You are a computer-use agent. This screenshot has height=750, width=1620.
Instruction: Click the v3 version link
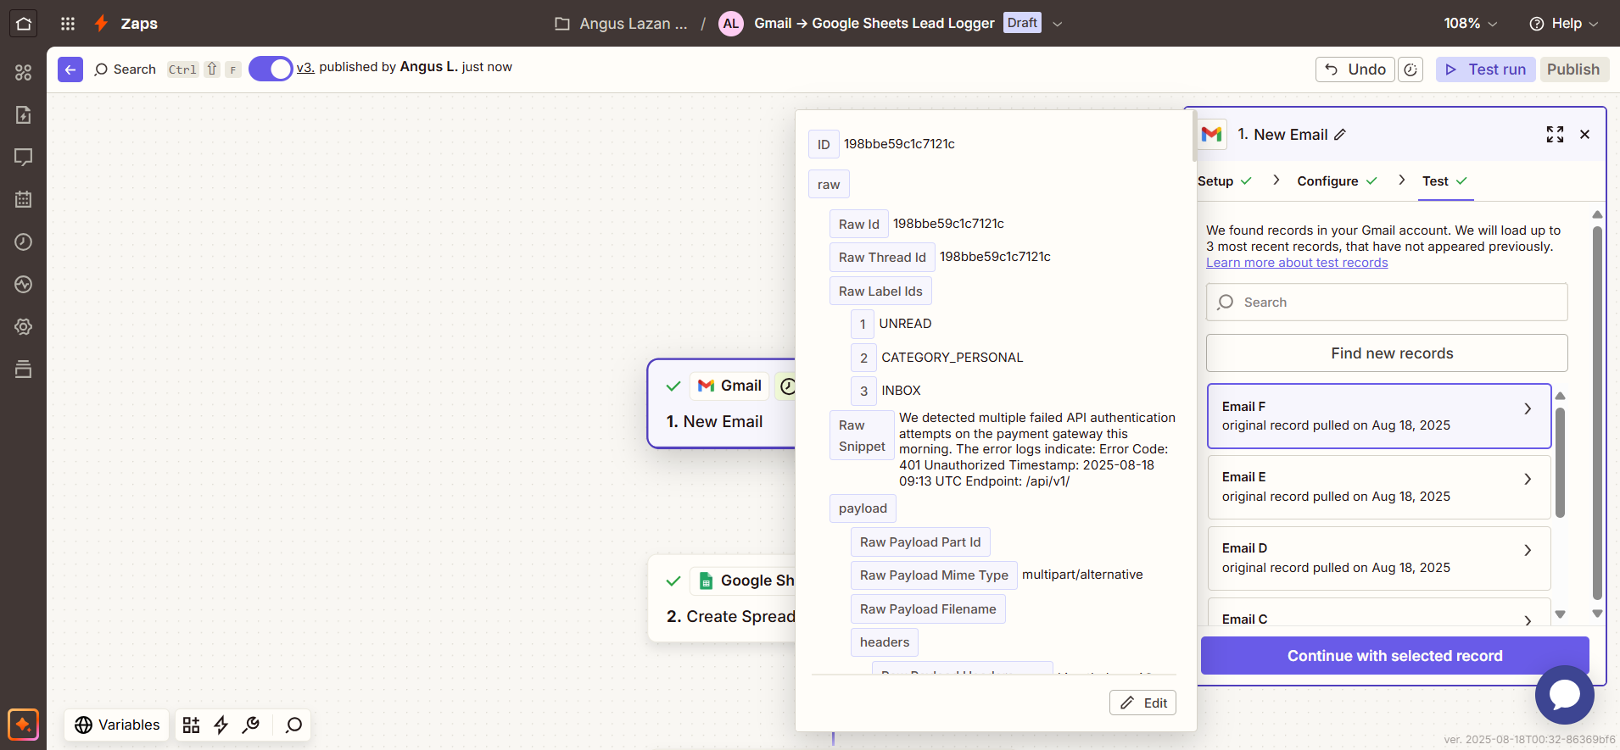click(305, 68)
